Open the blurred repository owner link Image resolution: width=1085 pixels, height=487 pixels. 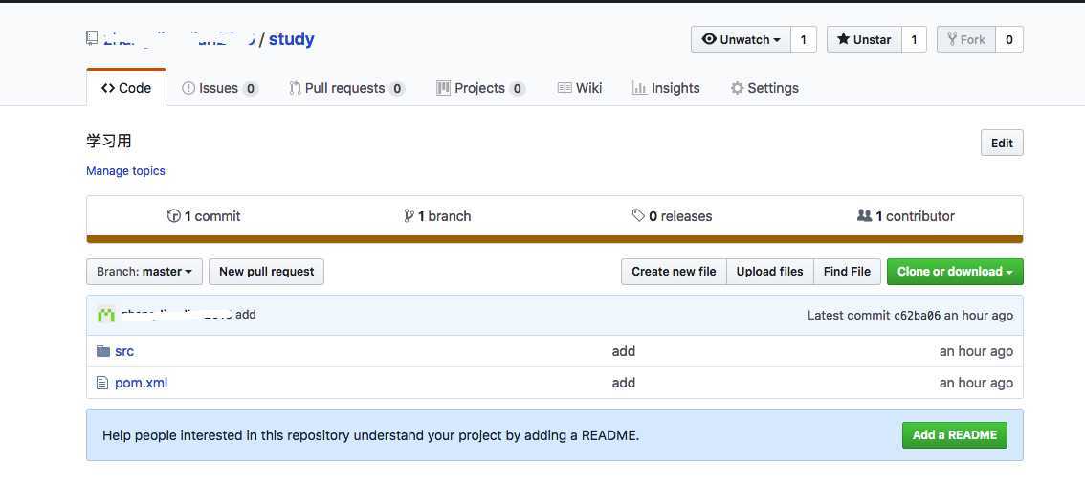tap(179, 38)
